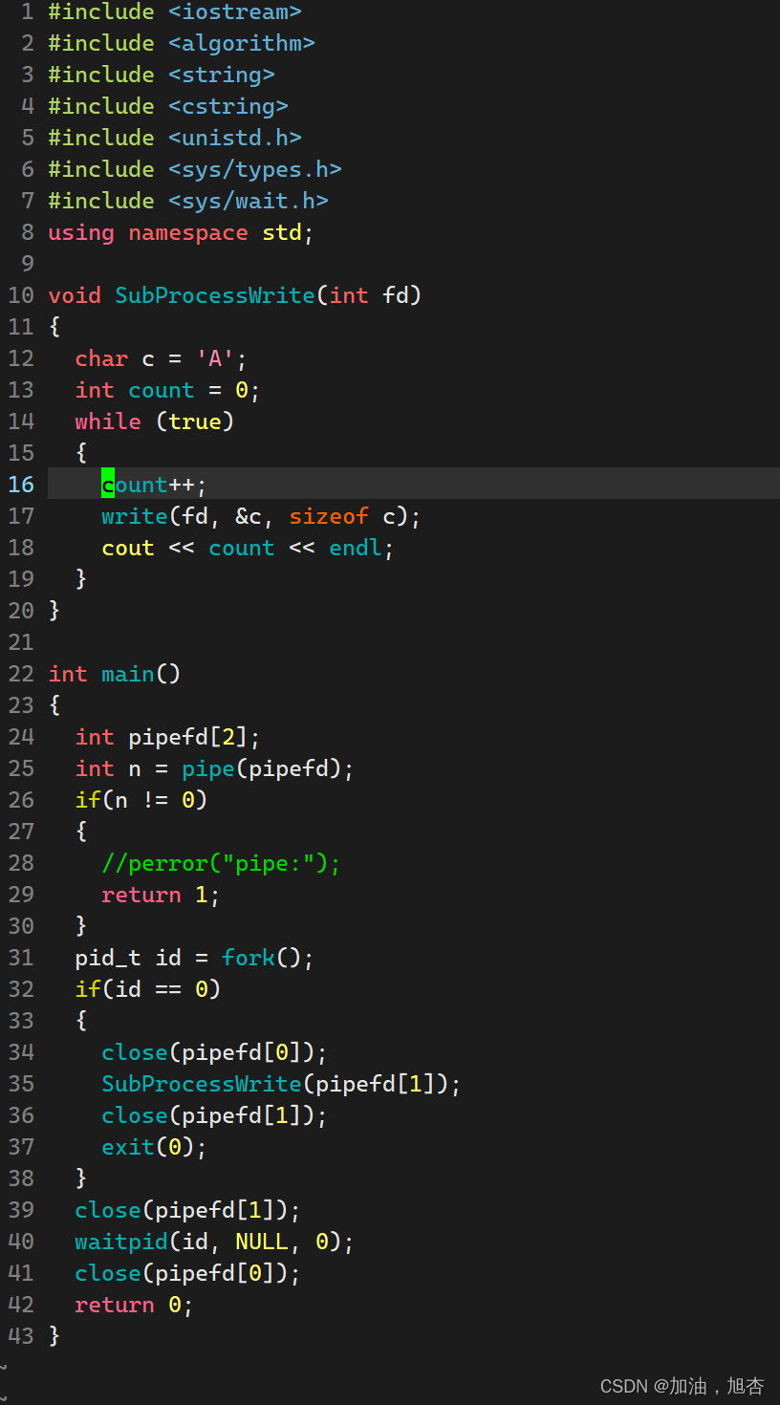
Task: Click the 'write(fd, &c, sizeof c);' line
Action: tap(262, 517)
